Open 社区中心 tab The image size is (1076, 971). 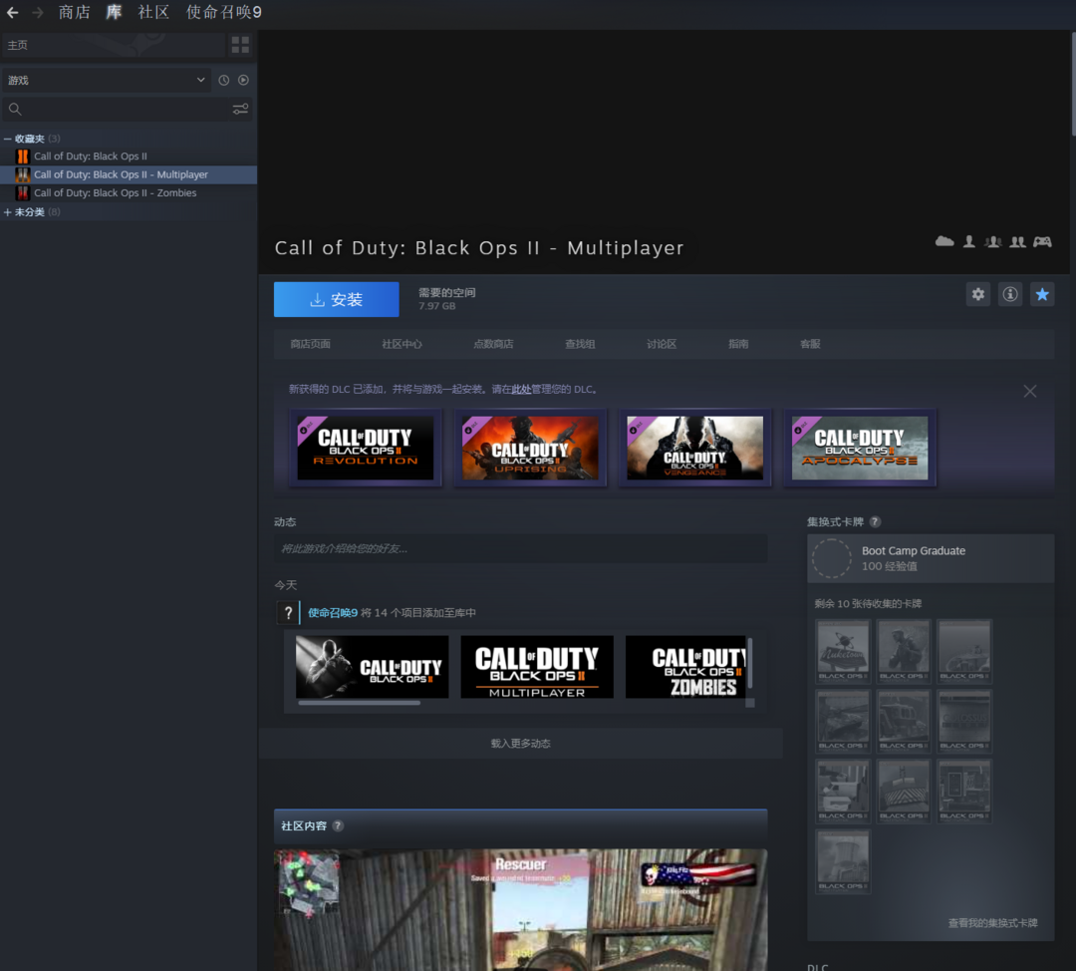402,344
